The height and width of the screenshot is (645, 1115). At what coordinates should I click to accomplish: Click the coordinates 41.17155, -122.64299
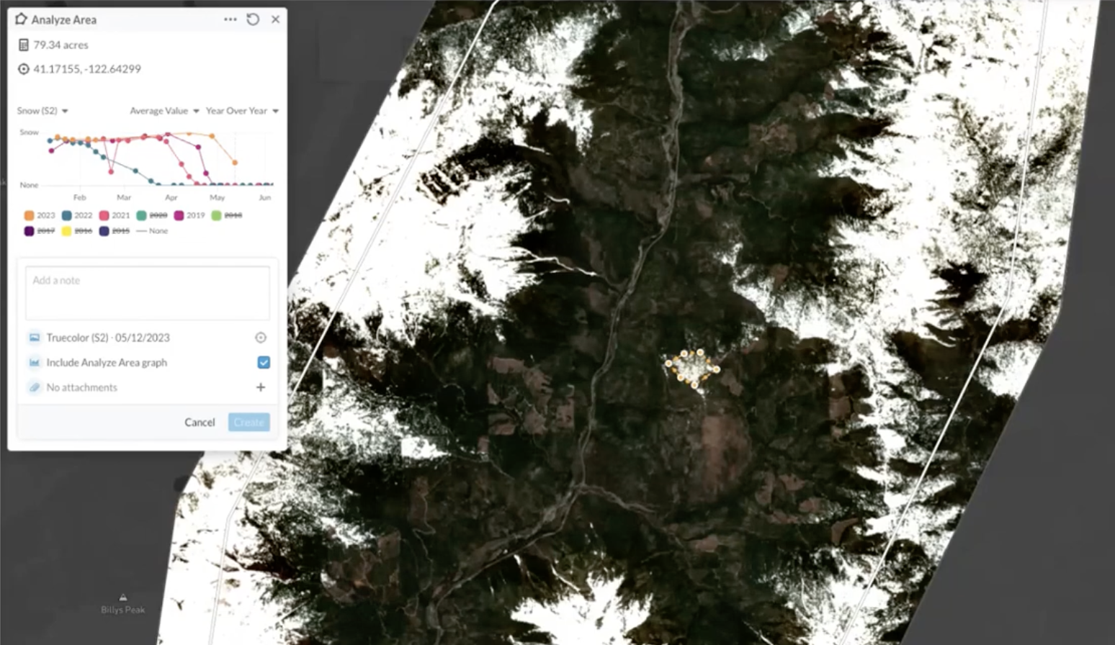tap(87, 69)
